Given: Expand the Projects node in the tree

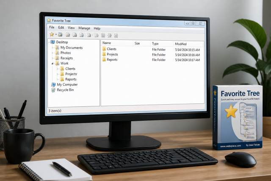Looking at the screenshot, I should pos(58,74).
